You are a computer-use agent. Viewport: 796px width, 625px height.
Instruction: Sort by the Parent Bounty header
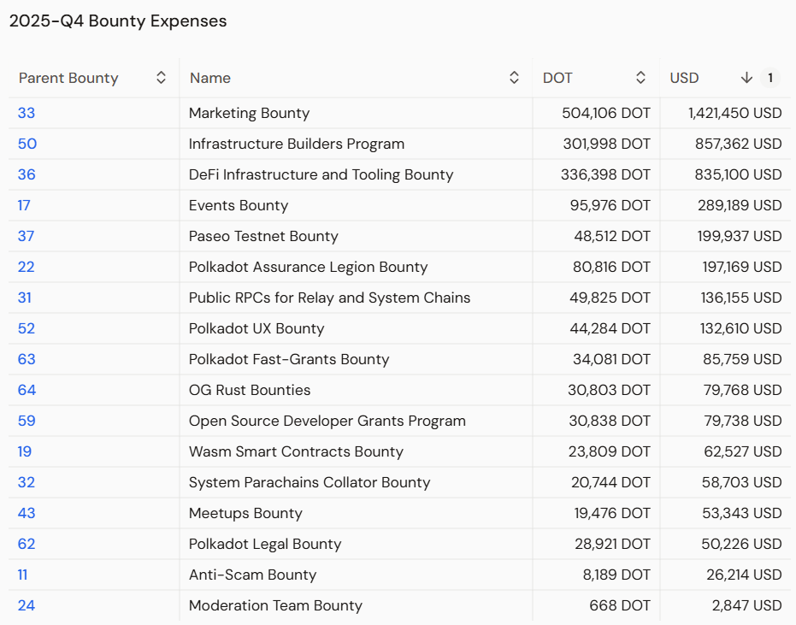click(68, 78)
